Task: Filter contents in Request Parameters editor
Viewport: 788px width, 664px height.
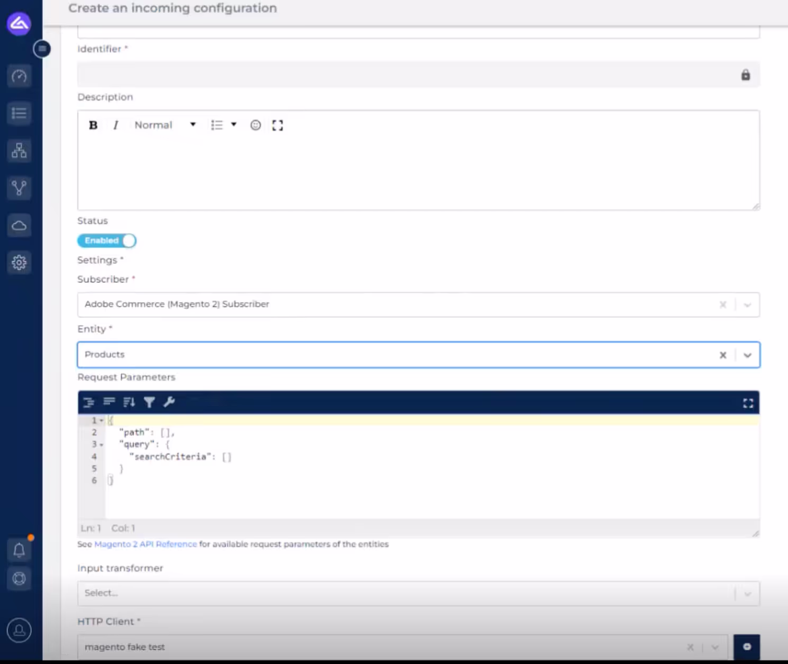Action: 149,402
